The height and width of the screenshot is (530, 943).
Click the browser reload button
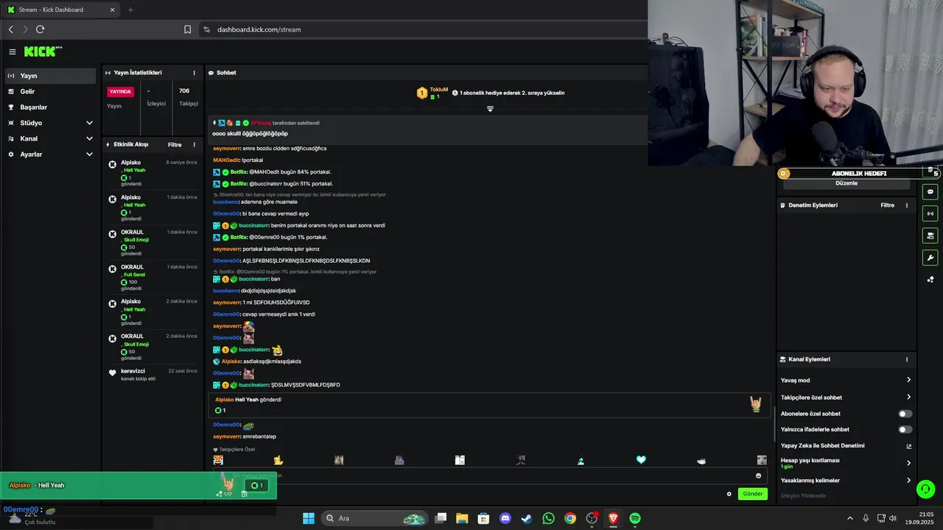(x=40, y=29)
